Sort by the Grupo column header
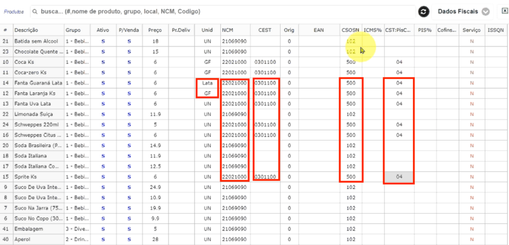Screen dimensions: 509x245 [73, 30]
